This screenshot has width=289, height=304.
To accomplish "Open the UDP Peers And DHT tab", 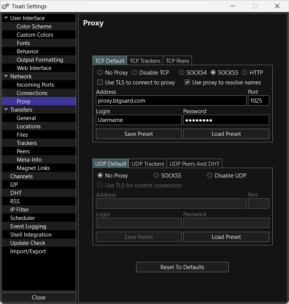I will click(194, 164).
